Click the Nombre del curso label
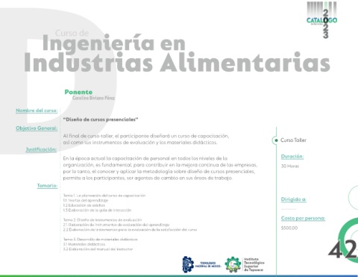This screenshot has width=358, height=277. pos(37,111)
